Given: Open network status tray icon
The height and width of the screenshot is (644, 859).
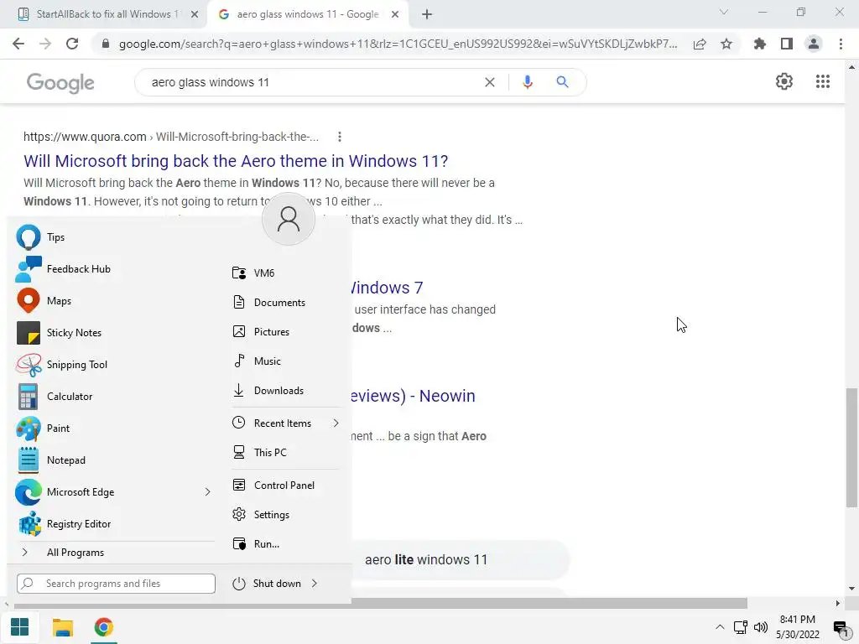Looking at the screenshot, I should [741, 627].
